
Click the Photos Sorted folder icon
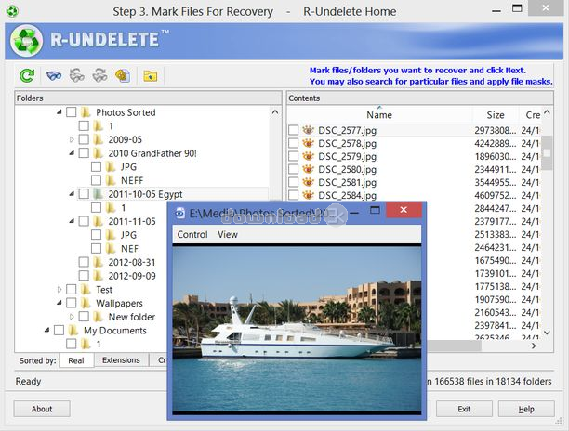86,112
